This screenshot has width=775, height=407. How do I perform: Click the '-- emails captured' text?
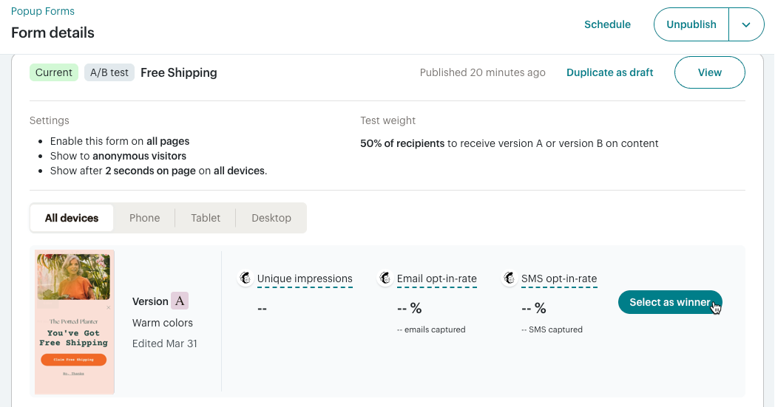point(431,329)
